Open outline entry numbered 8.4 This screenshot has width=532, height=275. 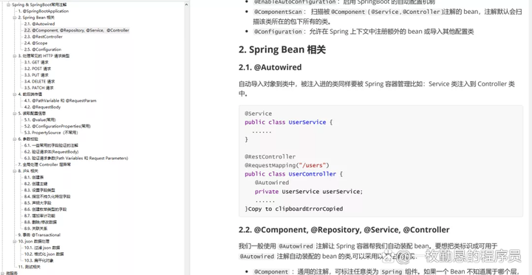tap(47, 197)
